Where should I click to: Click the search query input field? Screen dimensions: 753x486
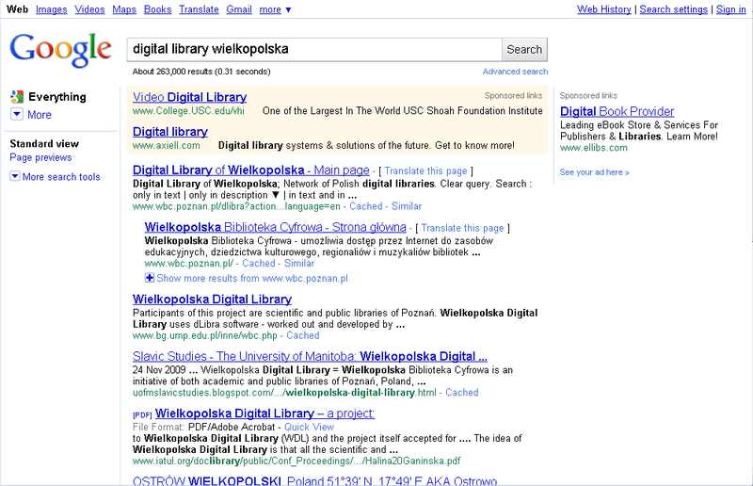point(312,49)
